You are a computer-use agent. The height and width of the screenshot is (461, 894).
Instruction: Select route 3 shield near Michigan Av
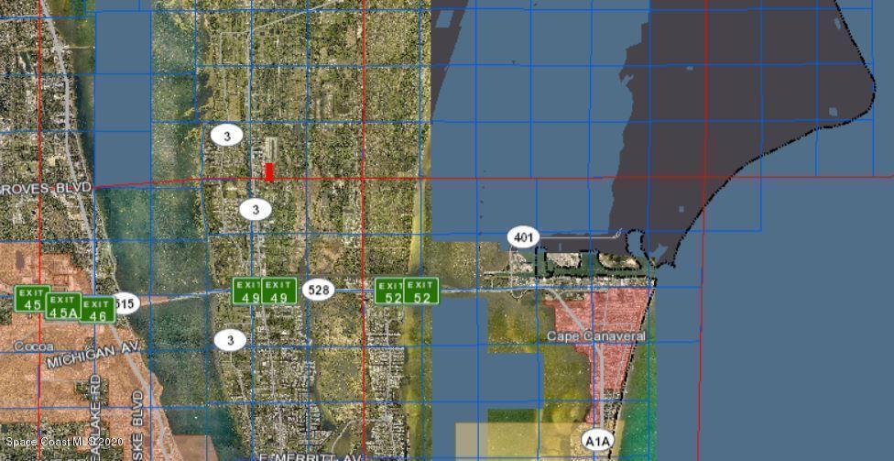pyautogui.click(x=231, y=340)
